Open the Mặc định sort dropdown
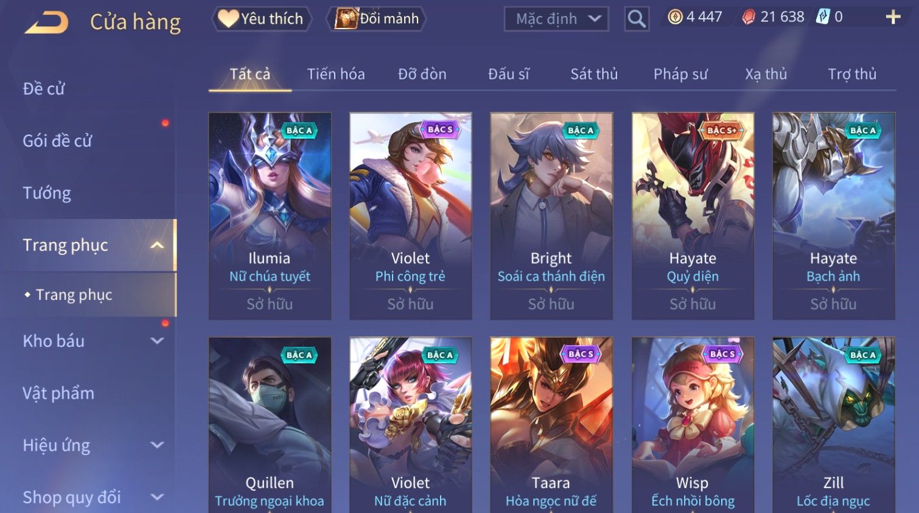This screenshot has height=513, width=919. [x=556, y=19]
